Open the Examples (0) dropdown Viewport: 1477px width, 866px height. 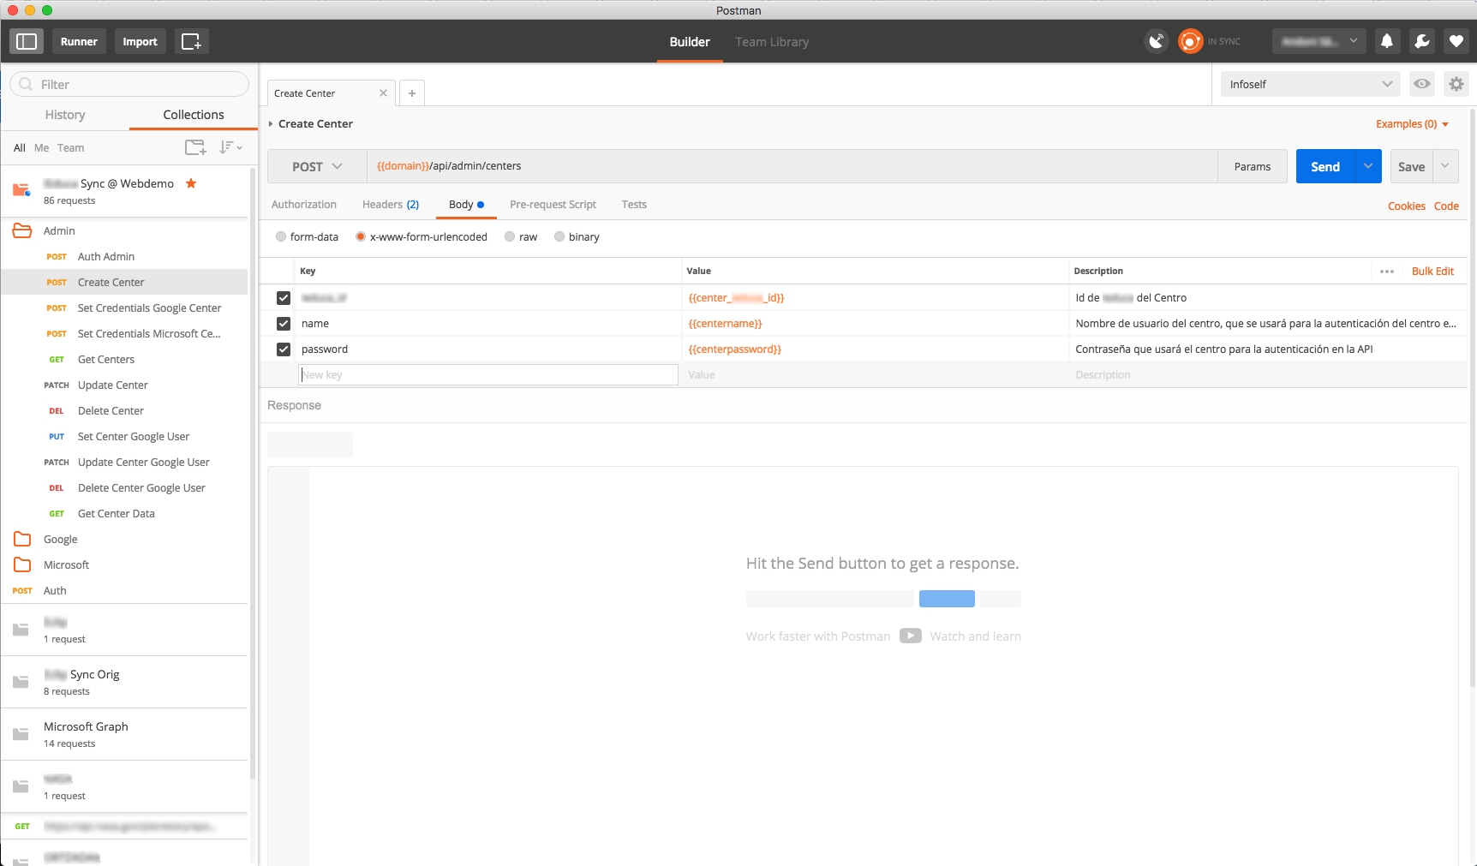pyautogui.click(x=1412, y=124)
